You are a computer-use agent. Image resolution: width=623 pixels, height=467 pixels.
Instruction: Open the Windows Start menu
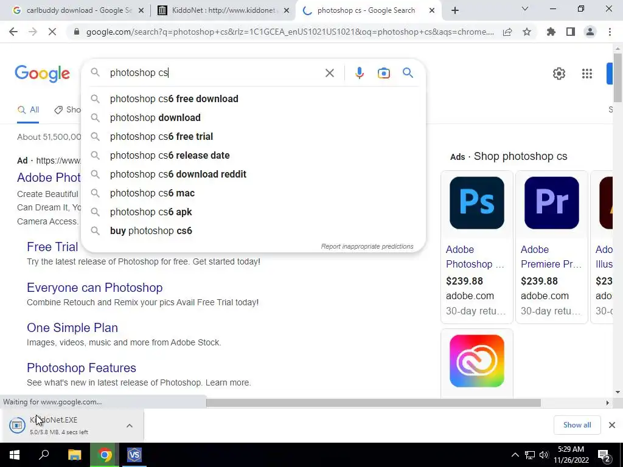click(x=15, y=455)
